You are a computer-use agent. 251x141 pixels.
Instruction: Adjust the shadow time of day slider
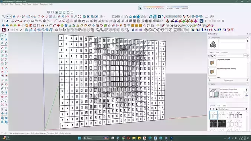177,7
